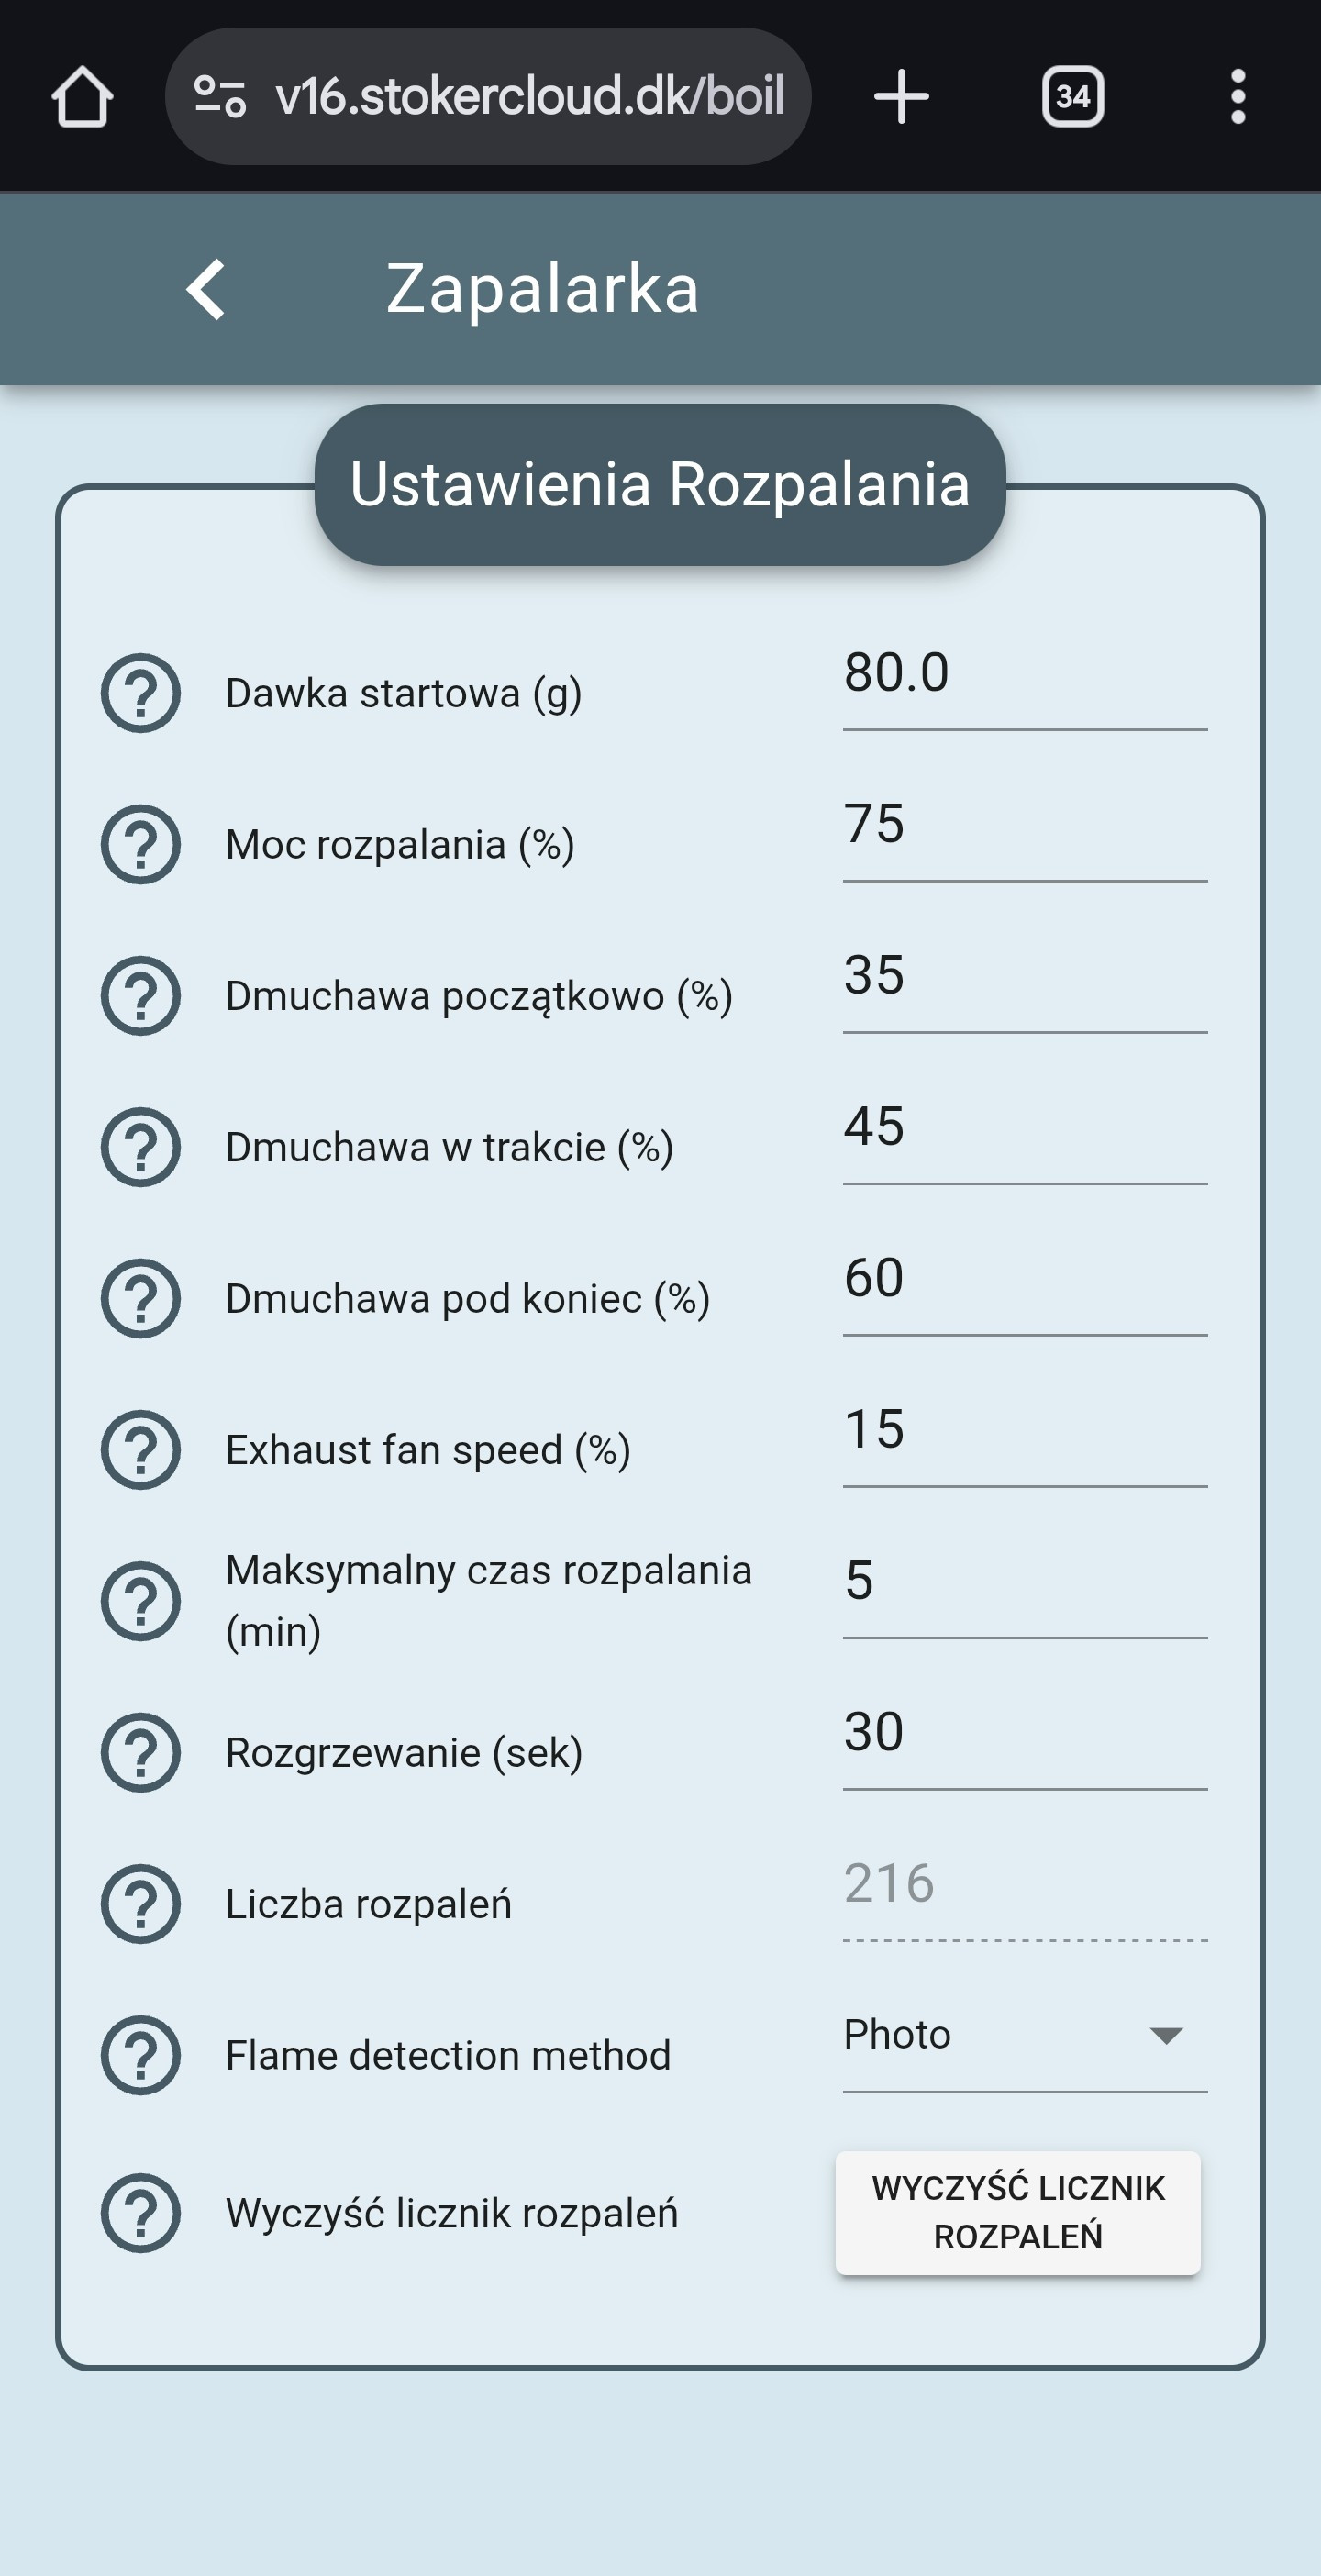Viewport: 1321px width, 2576px height.
Task: Open help for Dawka startowa
Action: [x=141, y=693]
